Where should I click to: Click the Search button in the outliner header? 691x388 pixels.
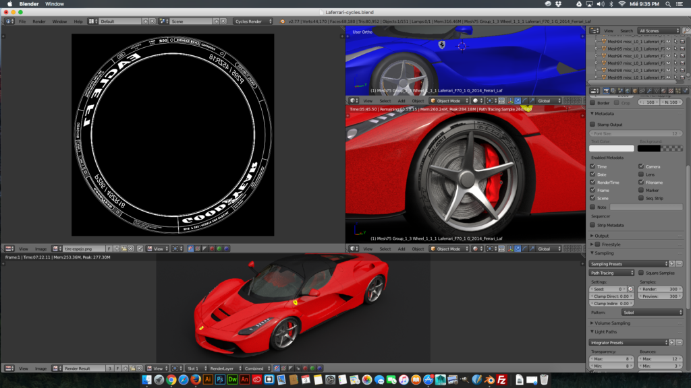pyautogui.click(x=626, y=30)
